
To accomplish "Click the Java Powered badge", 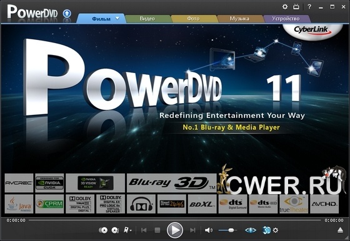I will pyautogui.click(x=19, y=204).
